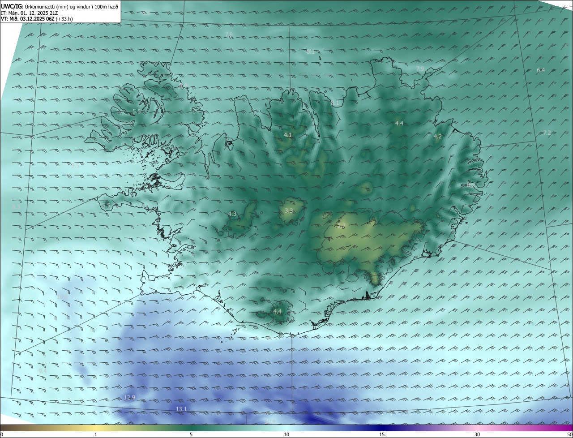Image resolution: width=573 pixels, height=438 pixels.
Task: Click the color scale tick label 0
Action: point(2,434)
